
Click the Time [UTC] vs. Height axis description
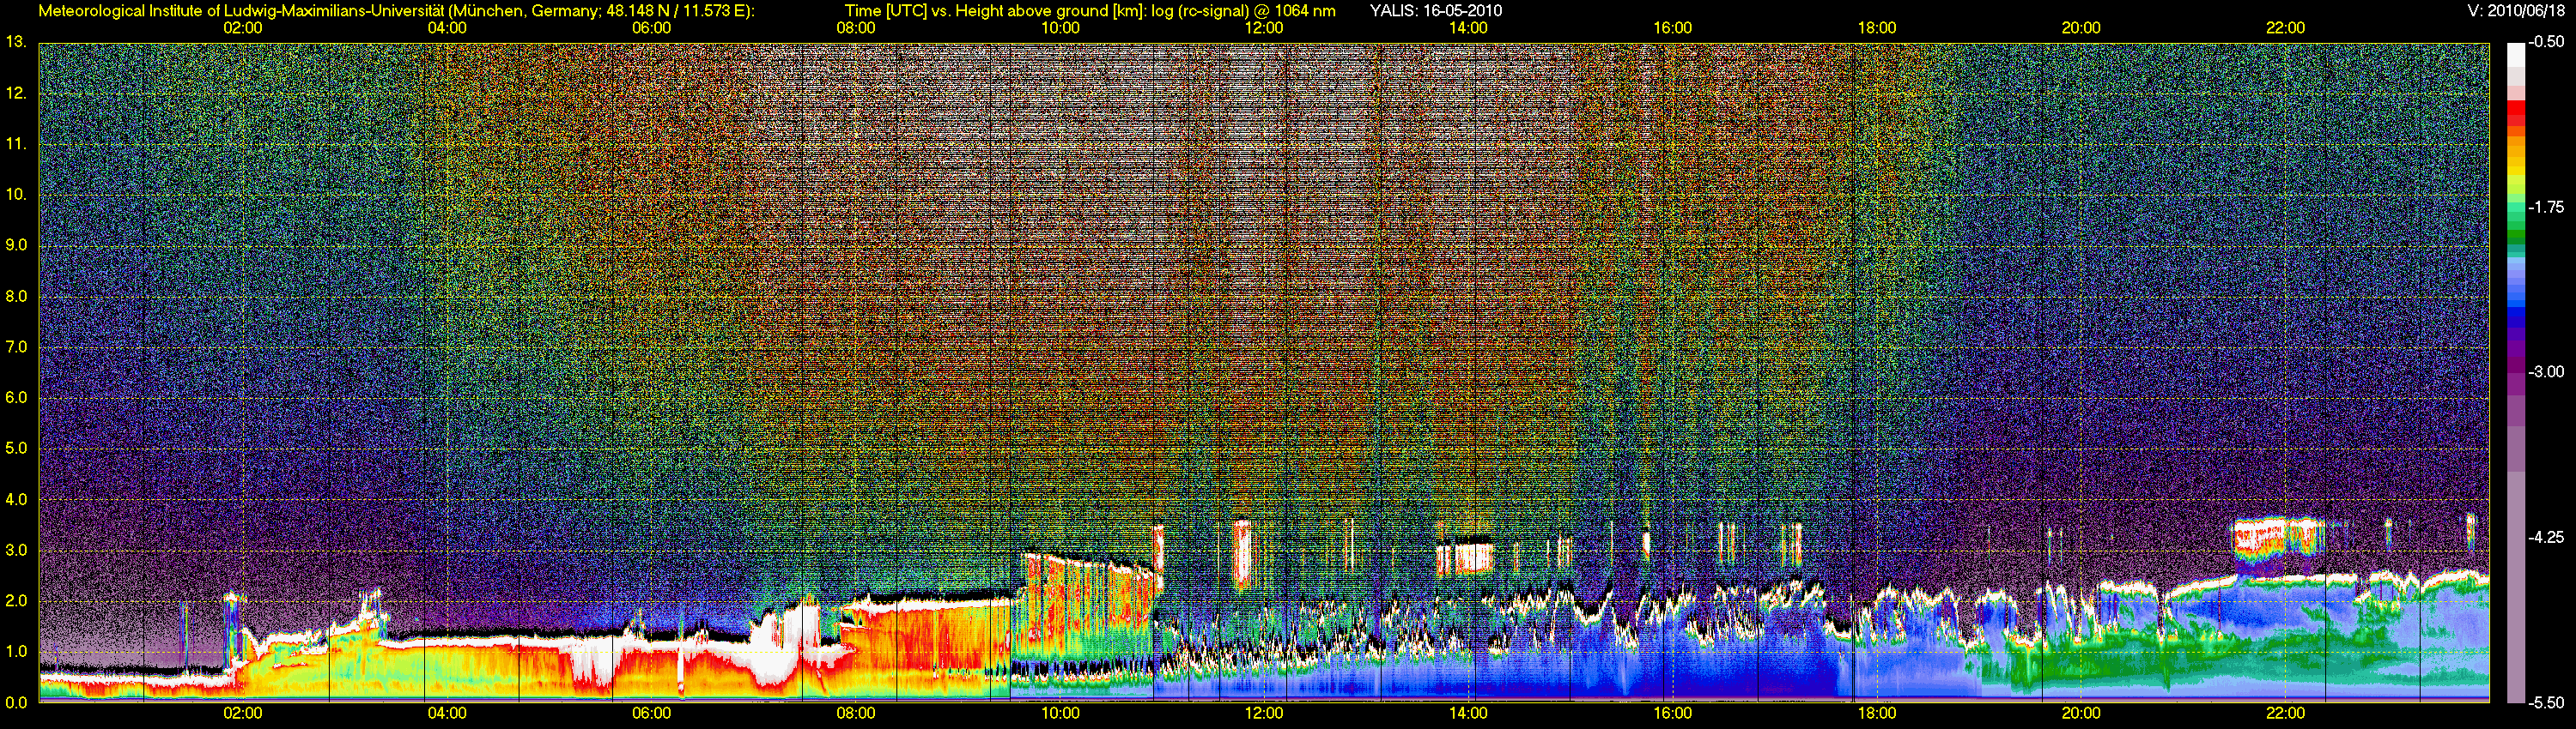tap(1090, 11)
